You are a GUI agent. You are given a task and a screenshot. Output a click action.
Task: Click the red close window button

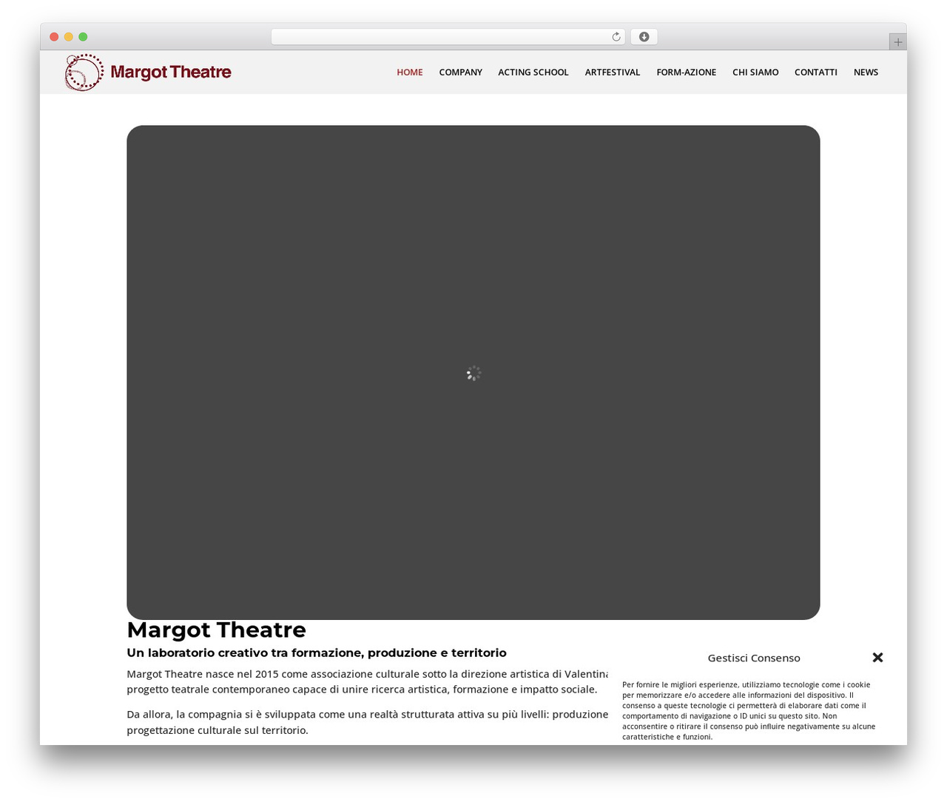(54, 37)
